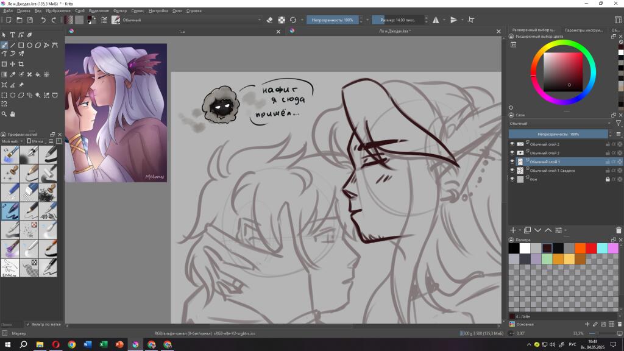Image resolution: width=624 pixels, height=351 pixels.
Task: Expand the add layer dropdown arrow
Action: click(x=520, y=230)
